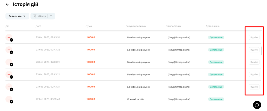Open Детальніше for the 02:43:31 entry
This screenshot has width=267, height=111.
[216, 38]
